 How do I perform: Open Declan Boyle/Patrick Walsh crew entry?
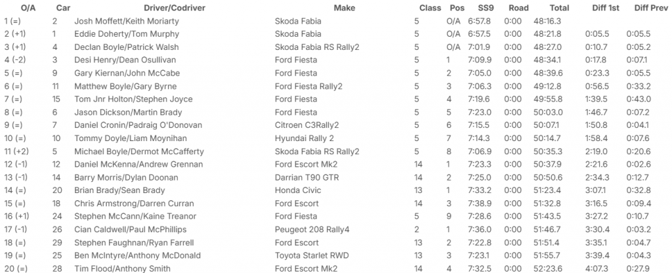pyautogui.click(x=124, y=47)
